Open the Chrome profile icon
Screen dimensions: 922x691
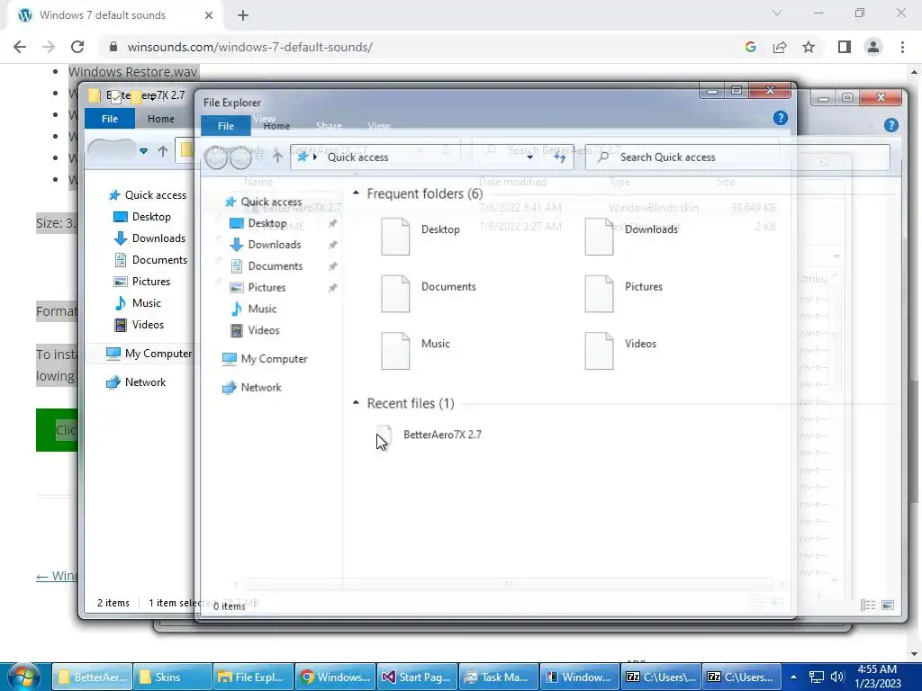click(x=873, y=47)
